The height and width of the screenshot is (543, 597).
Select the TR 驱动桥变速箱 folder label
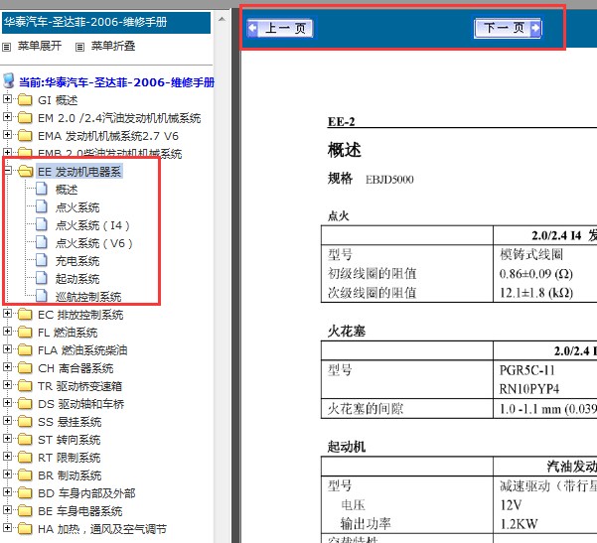pos(79,386)
